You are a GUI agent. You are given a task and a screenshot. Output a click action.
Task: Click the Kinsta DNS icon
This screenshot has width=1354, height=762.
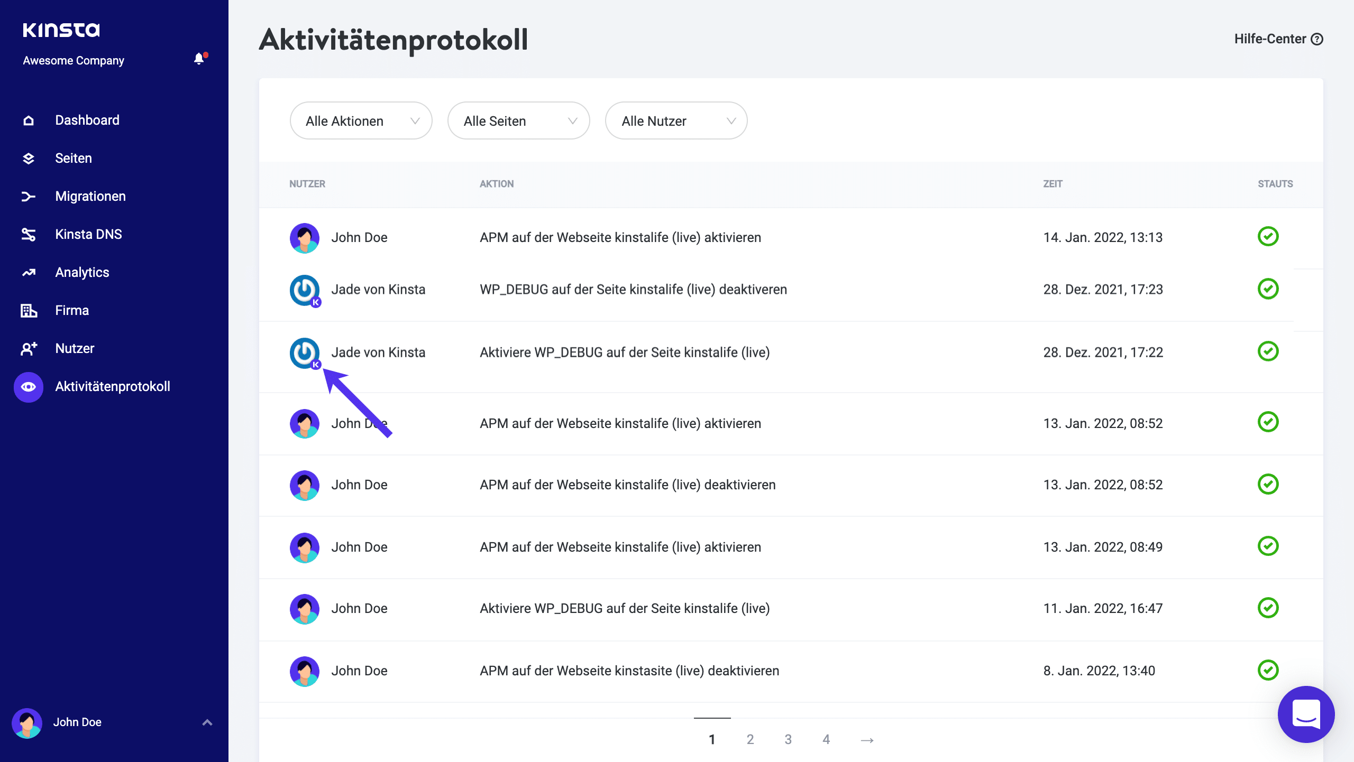(x=28, y=234)
